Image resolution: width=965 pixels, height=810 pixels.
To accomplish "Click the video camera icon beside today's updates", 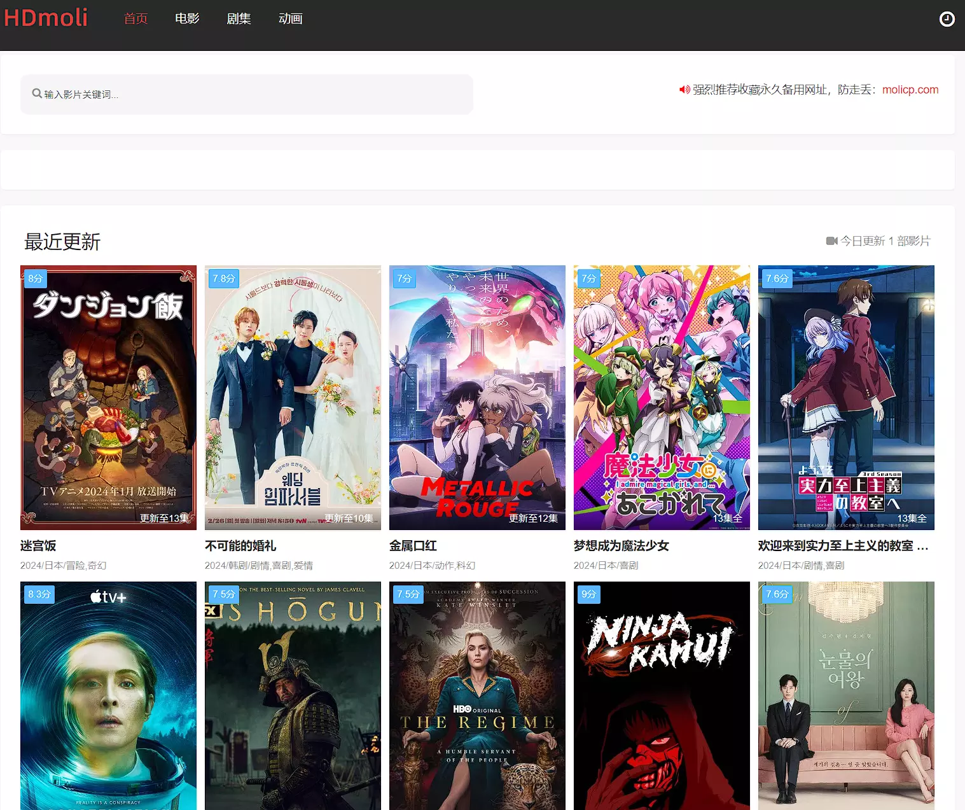I will pos(831,241).
